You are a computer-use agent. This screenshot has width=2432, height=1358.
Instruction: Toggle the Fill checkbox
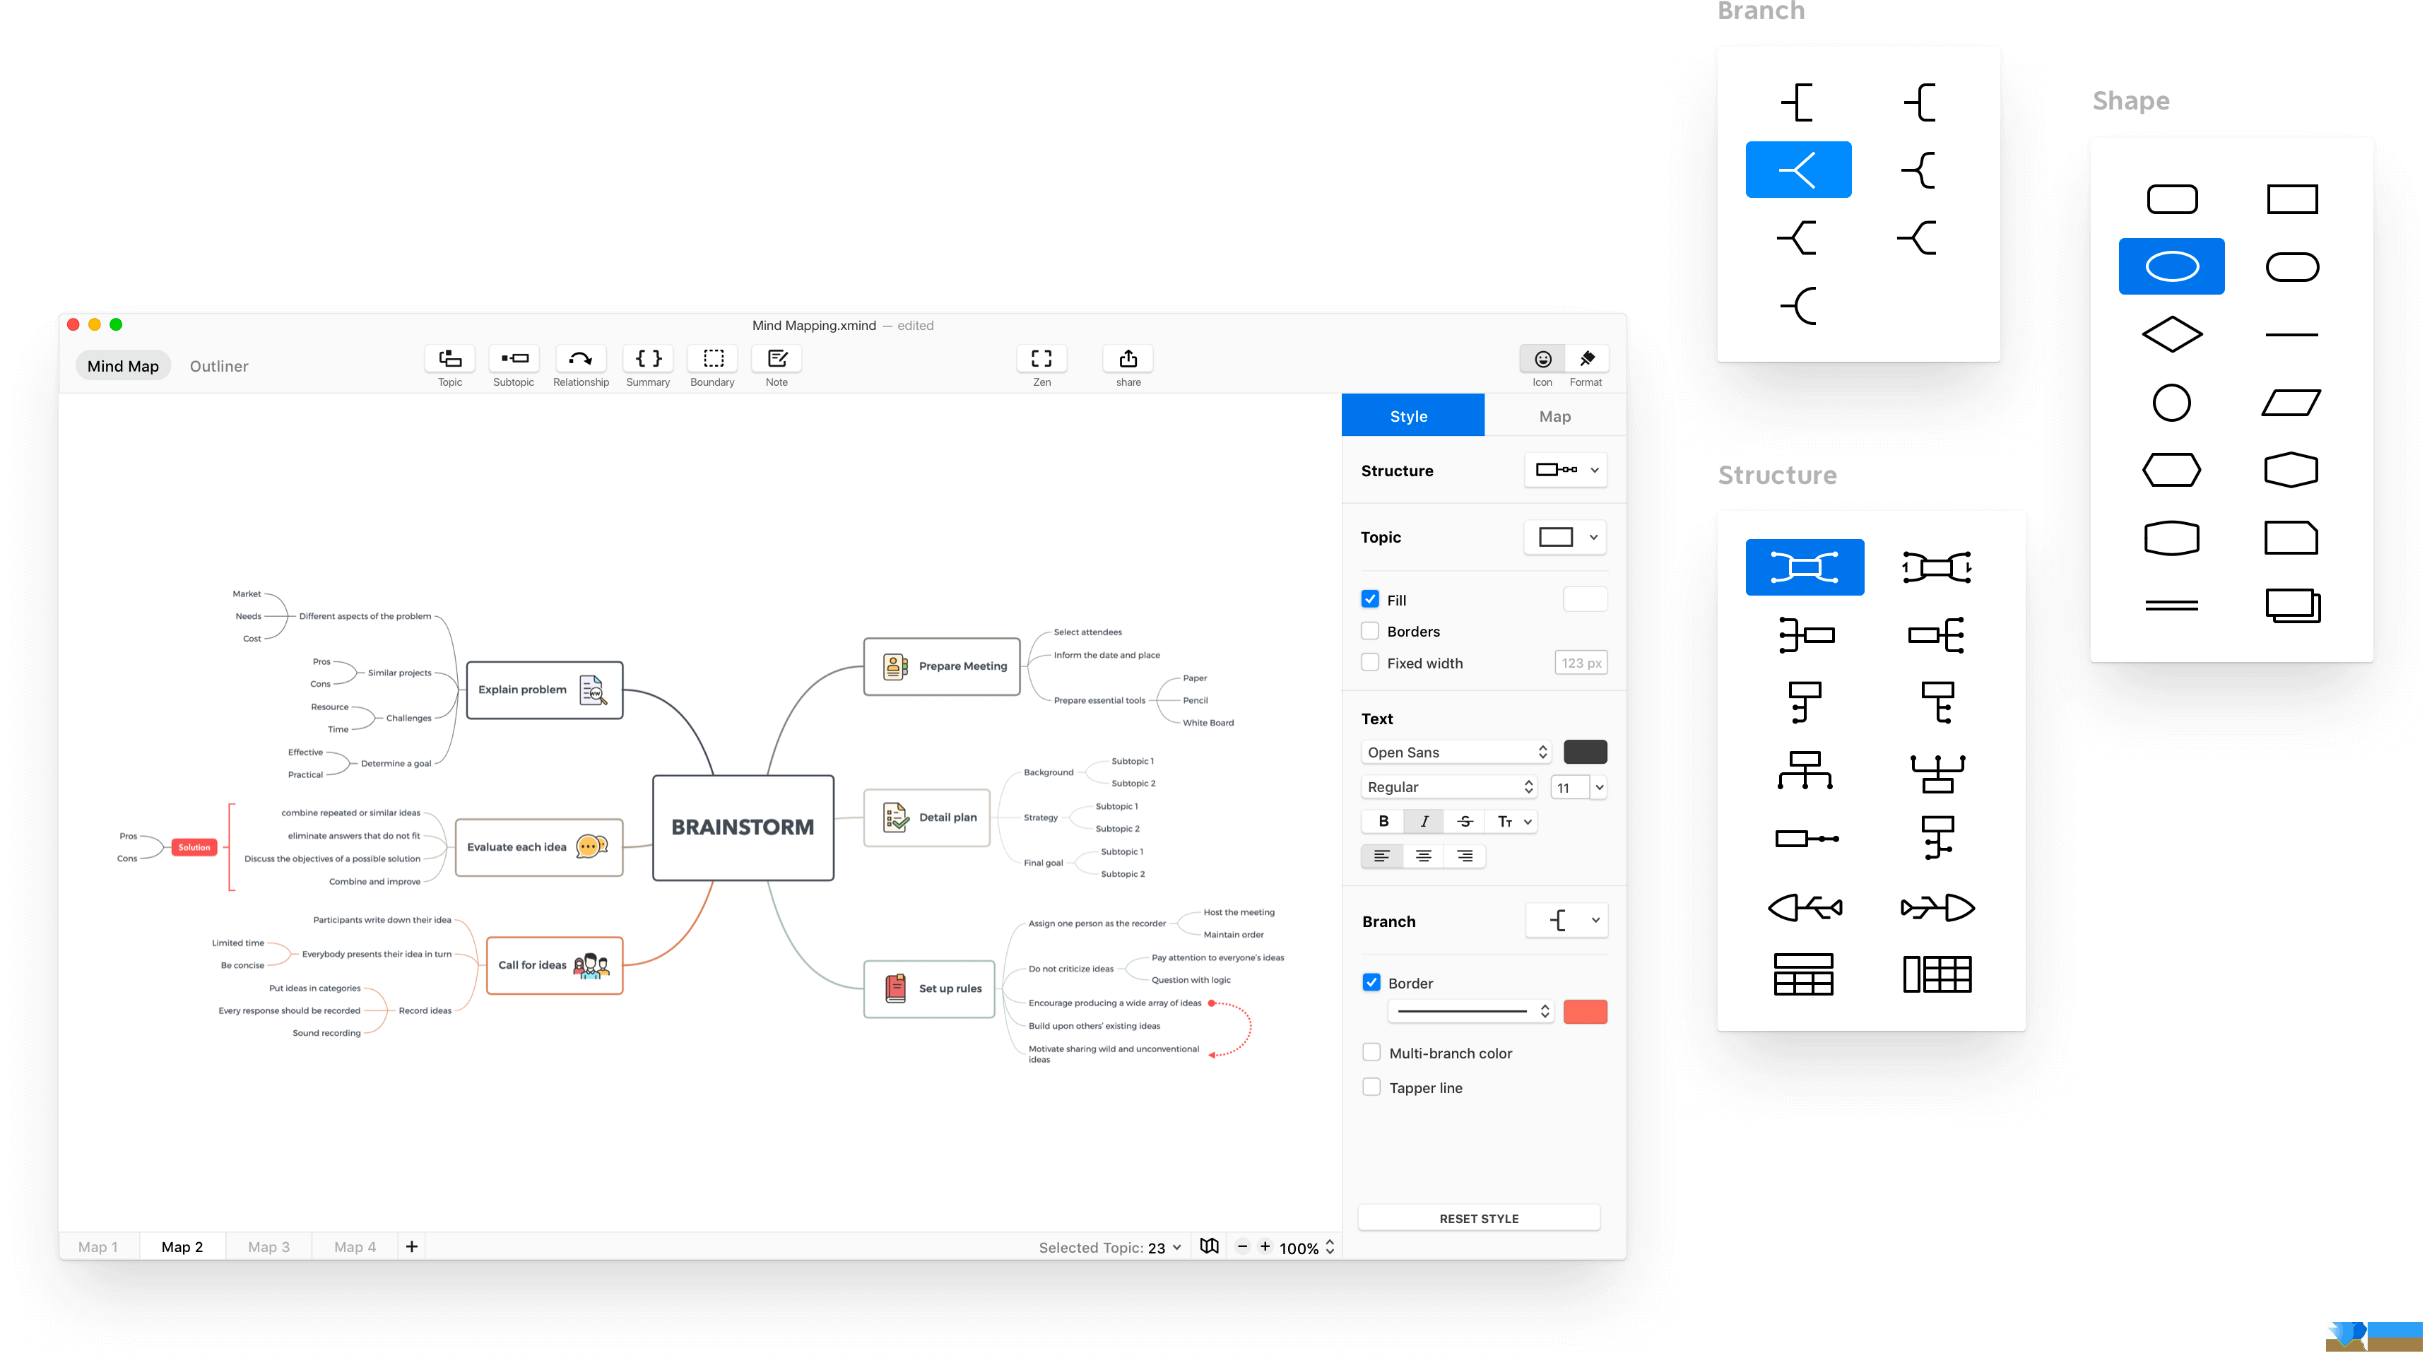pyautogui.click(x=1369, y=598)
